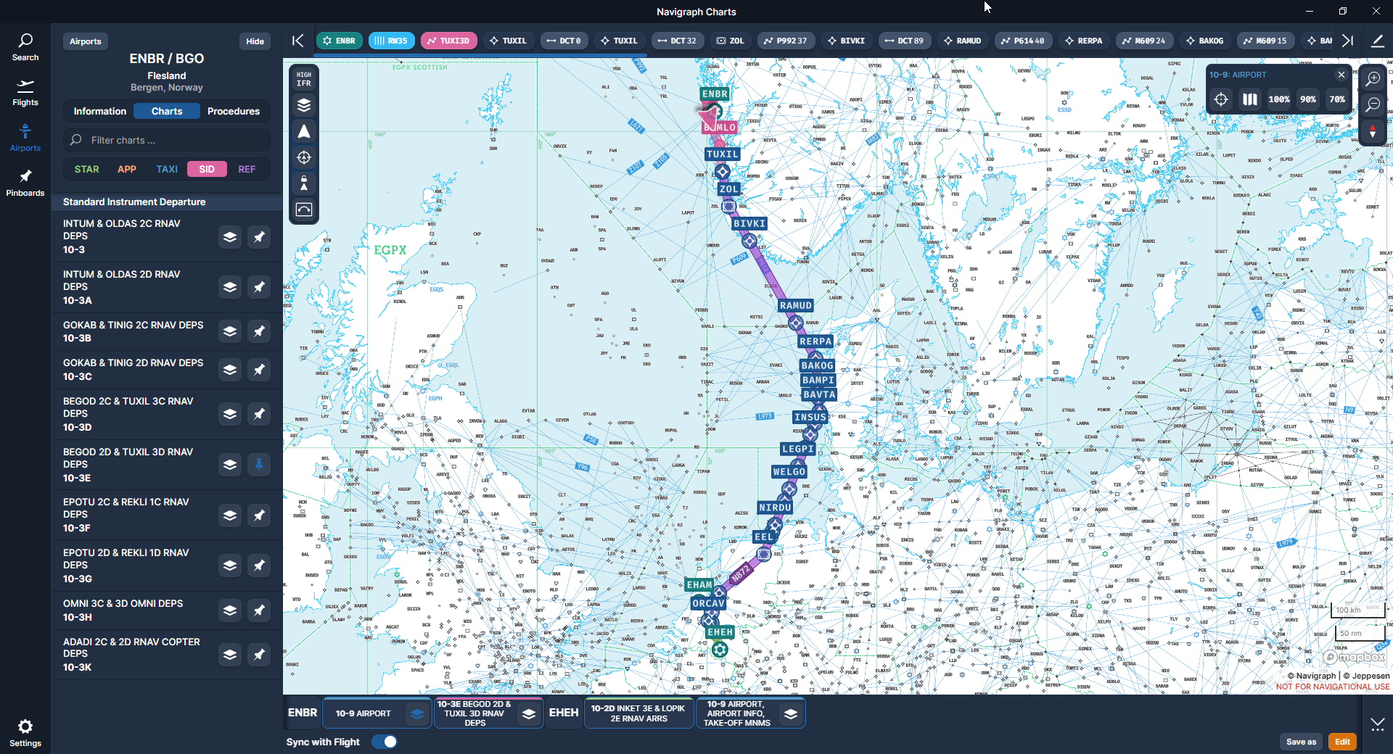Switch to the Procedures tab
Image resolution: width=1393 pixels, height=754 pixels.
click(x=233, y=111)
